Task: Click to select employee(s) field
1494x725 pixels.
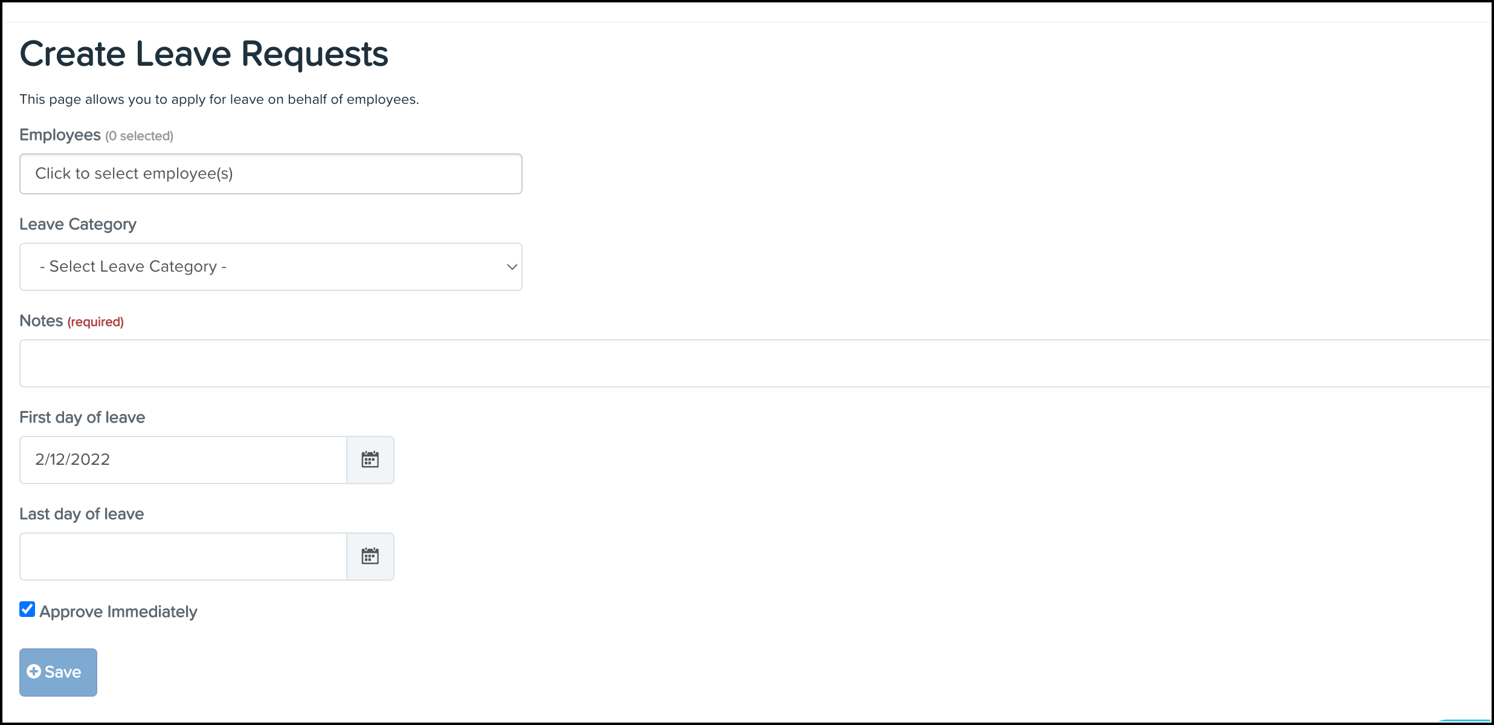Action: coord(271,174)
